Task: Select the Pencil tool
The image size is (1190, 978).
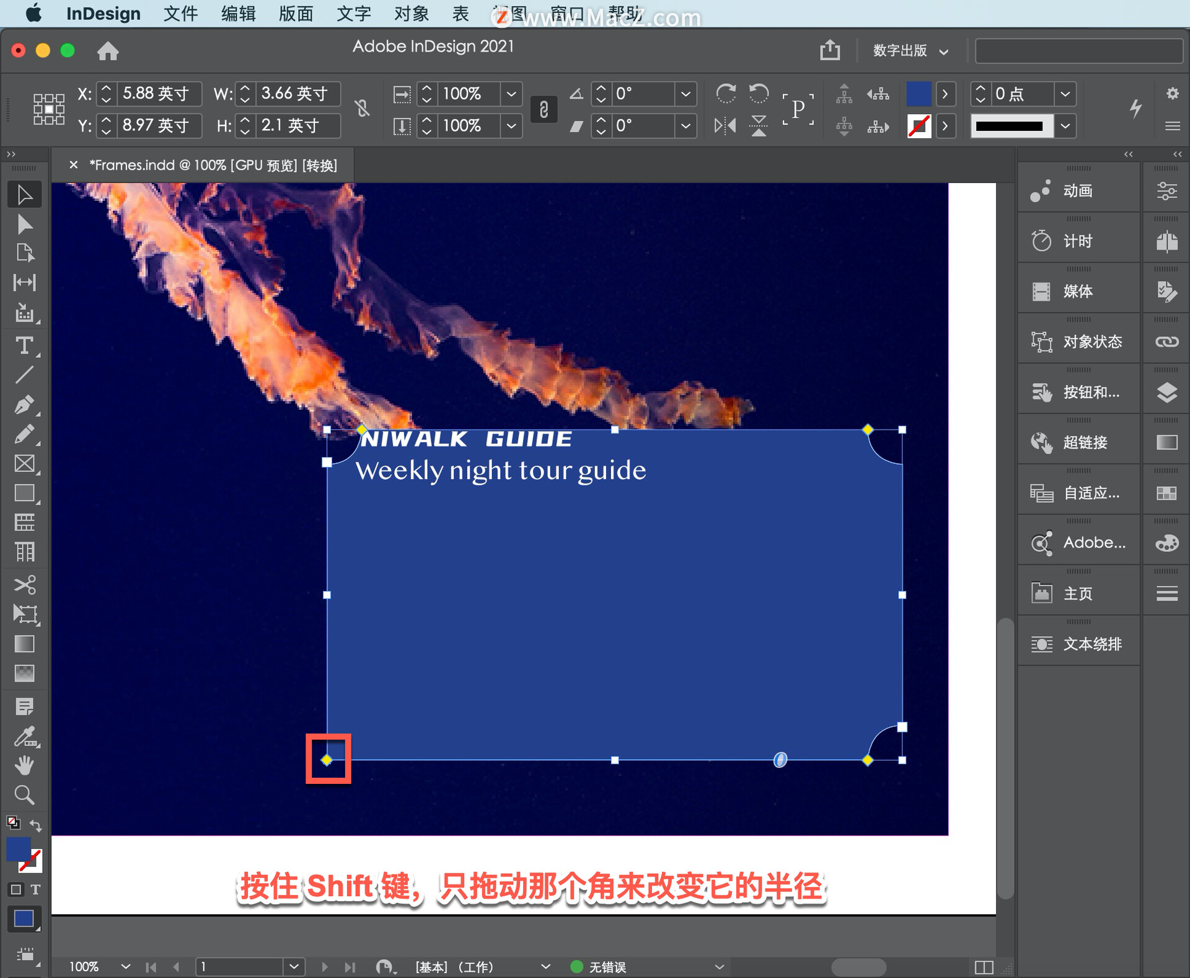Action: coord(24,434)
